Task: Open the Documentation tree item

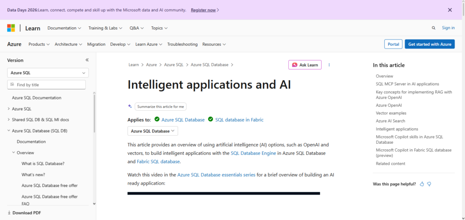Action: click(31, 142)
